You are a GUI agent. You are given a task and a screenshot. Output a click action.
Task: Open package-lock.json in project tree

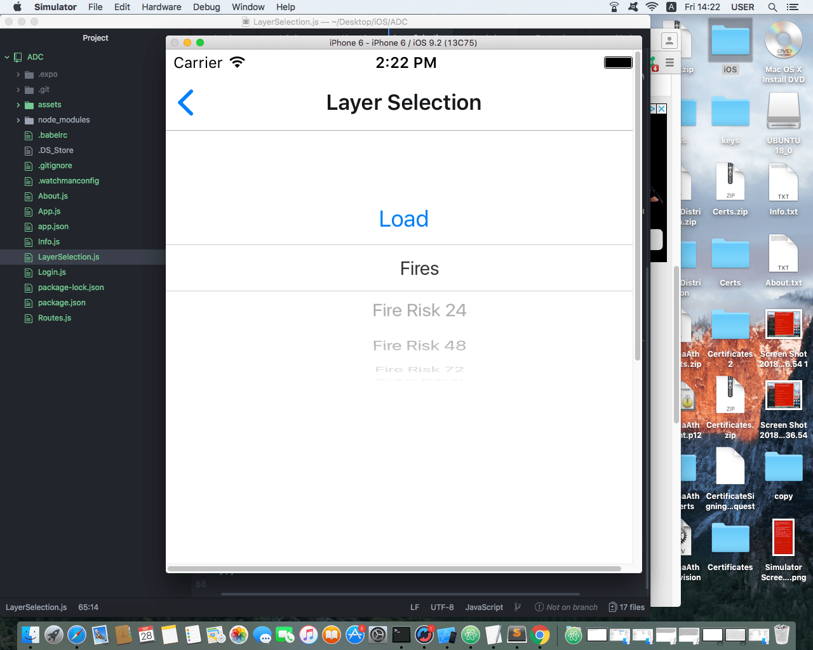point(71,288)
